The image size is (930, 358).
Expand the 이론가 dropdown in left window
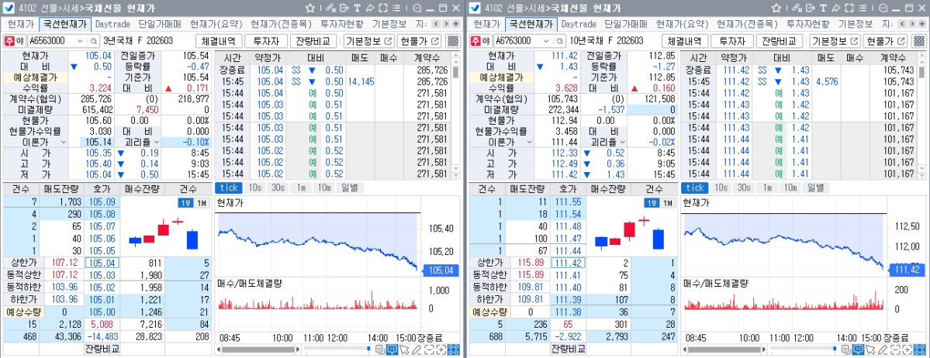coord(63,143)
